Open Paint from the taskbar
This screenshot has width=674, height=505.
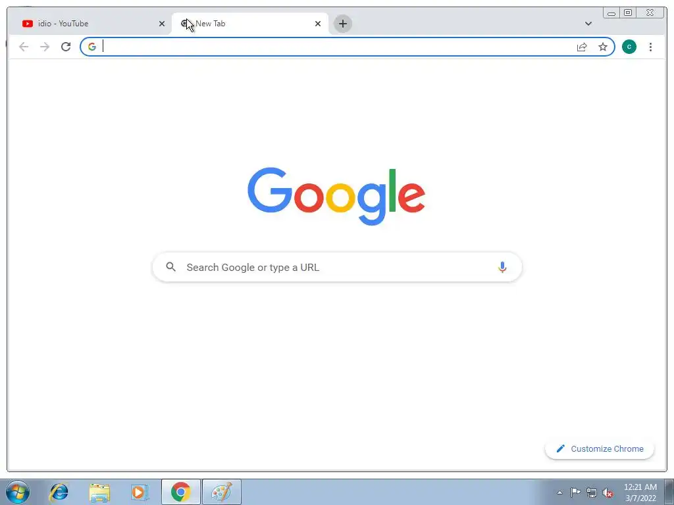[222, 492]
